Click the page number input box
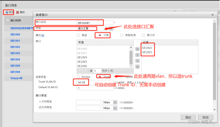This screenshot has height=127, width=220. tap(97, 71)
